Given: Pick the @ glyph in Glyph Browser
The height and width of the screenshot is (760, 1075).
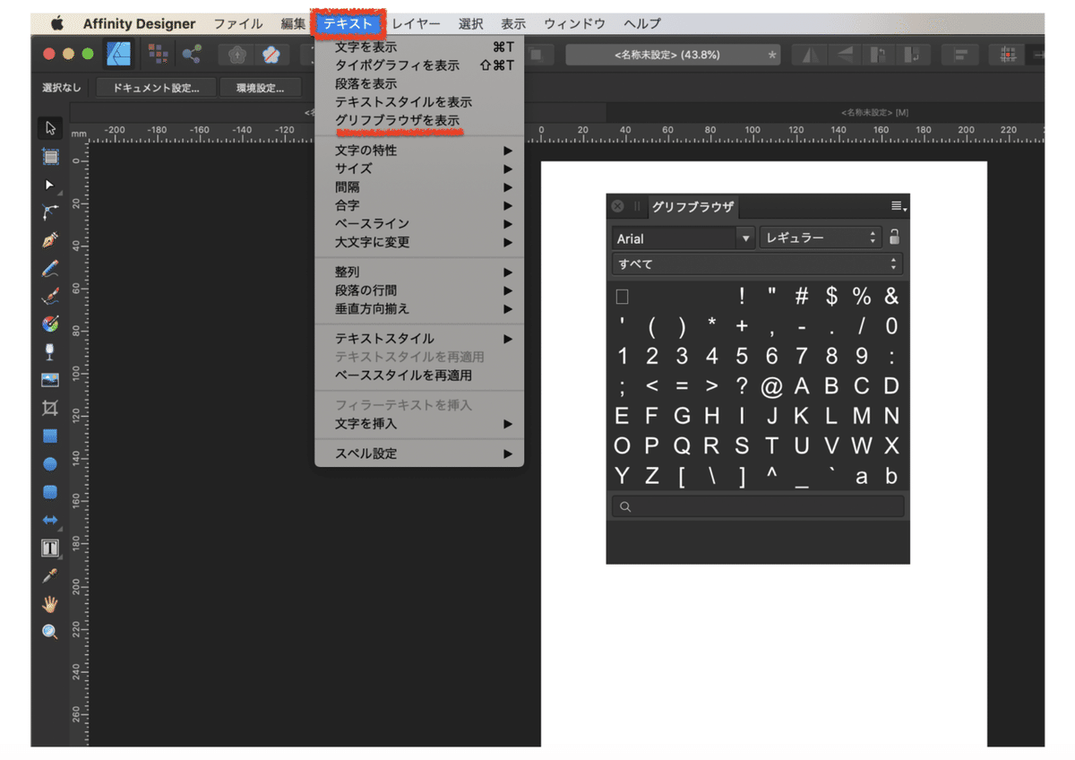Looking at the screenshot, I should tap(771, 386).
